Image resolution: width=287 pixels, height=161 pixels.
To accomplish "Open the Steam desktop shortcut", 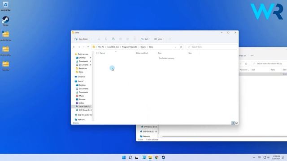I will click(x=5, y=21).
